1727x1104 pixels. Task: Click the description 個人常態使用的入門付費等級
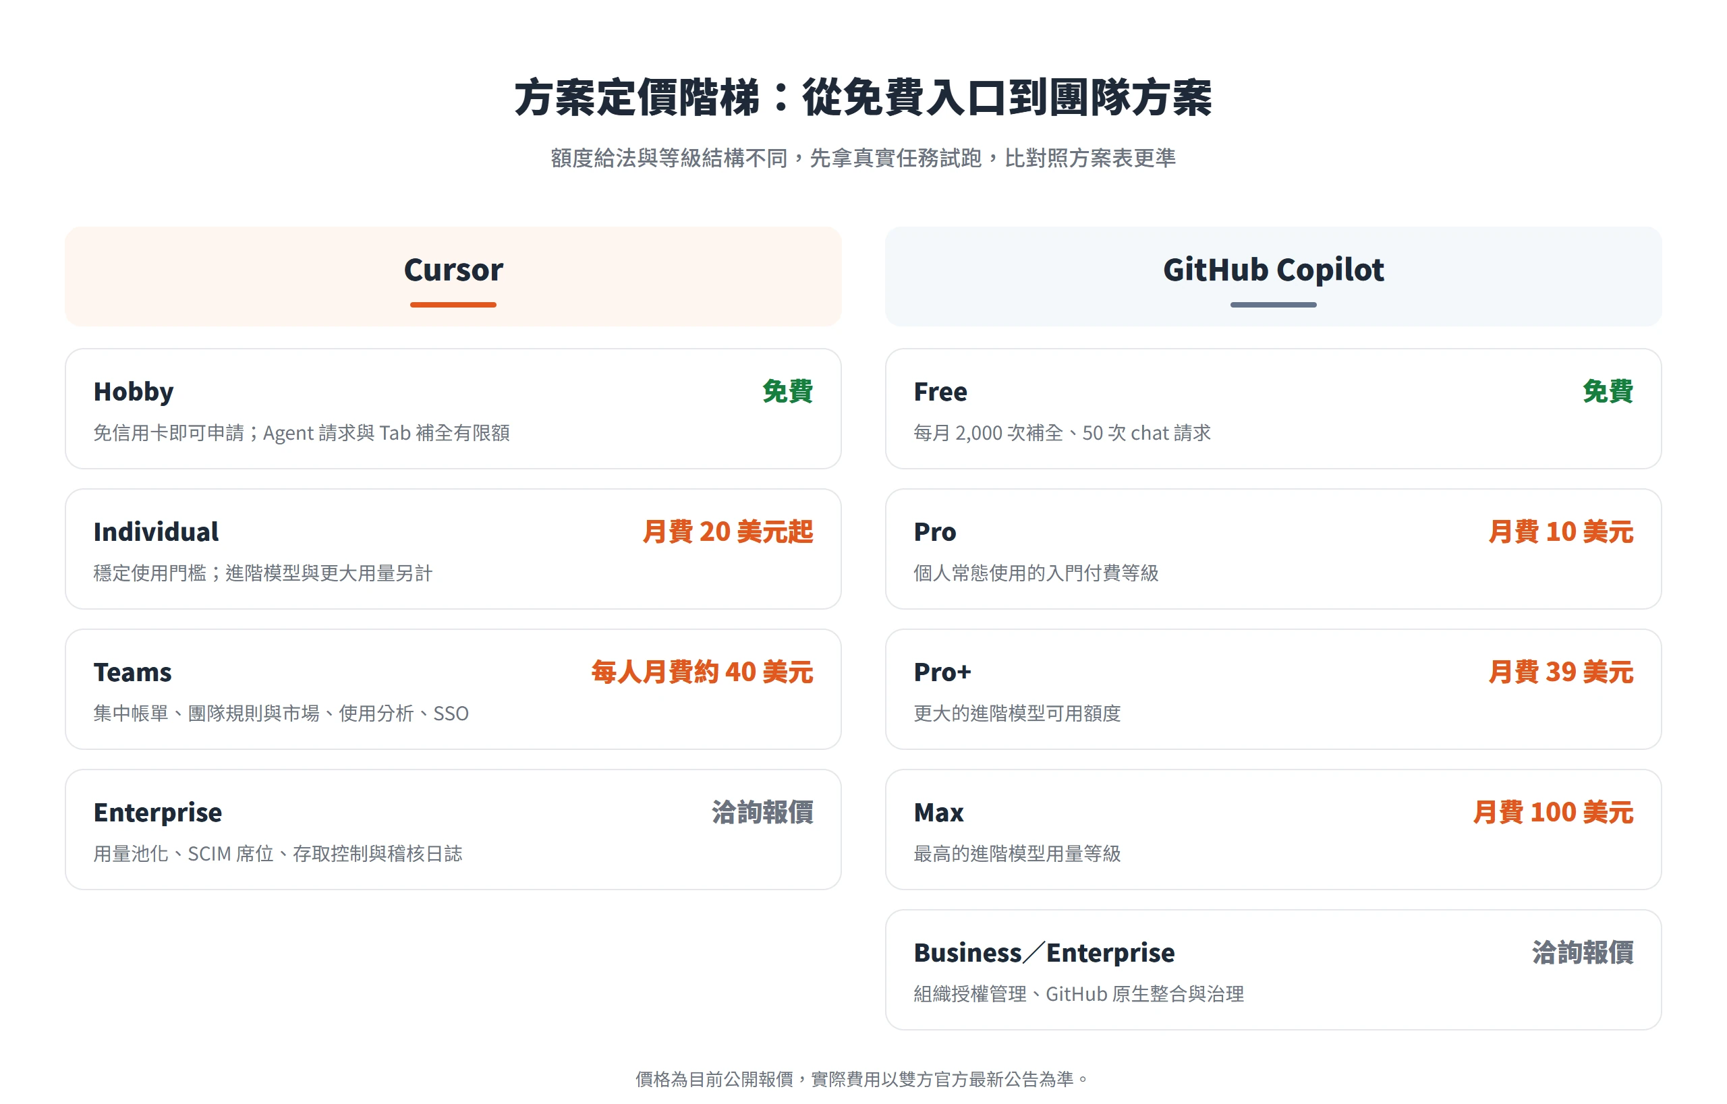point(1036,573)
